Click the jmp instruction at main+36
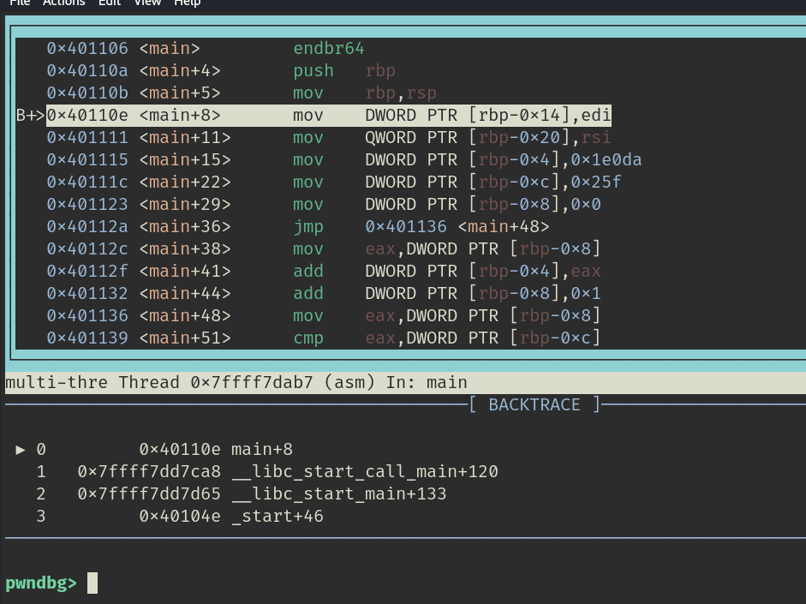This screenshot has width=806, height=604. 307,227
